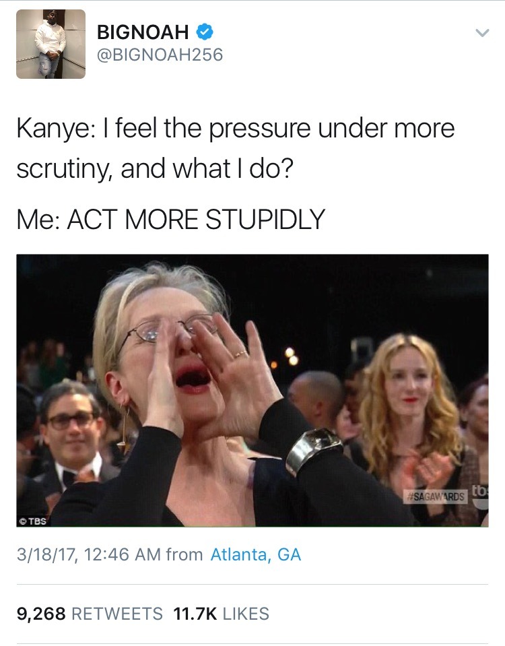The height and width of the screenshot is (646, 505).
Task: Open the BIGNOAH display name profile
Action: [143, 32]
